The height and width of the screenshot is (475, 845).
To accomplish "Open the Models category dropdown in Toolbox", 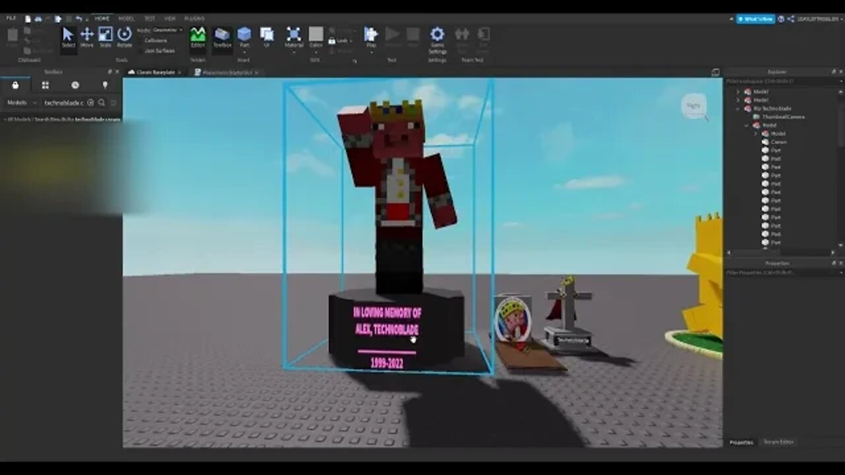I will click(21, 103).
